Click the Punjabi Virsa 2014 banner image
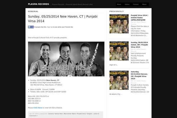Viewport: 177px width, 118px height. coord(66,59)
